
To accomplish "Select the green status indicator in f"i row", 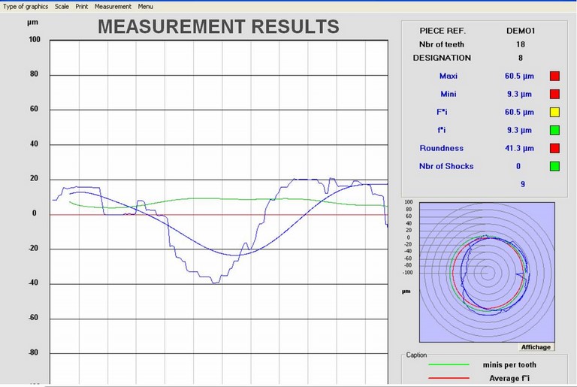I will click(555, 130).
